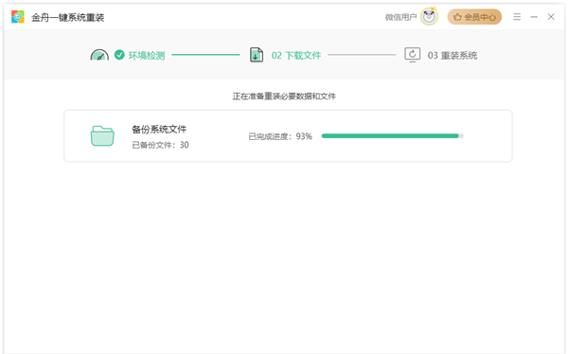Open the hamburger menu icon
The height and width of the screenshot is (354, 568).
(517, 17)
